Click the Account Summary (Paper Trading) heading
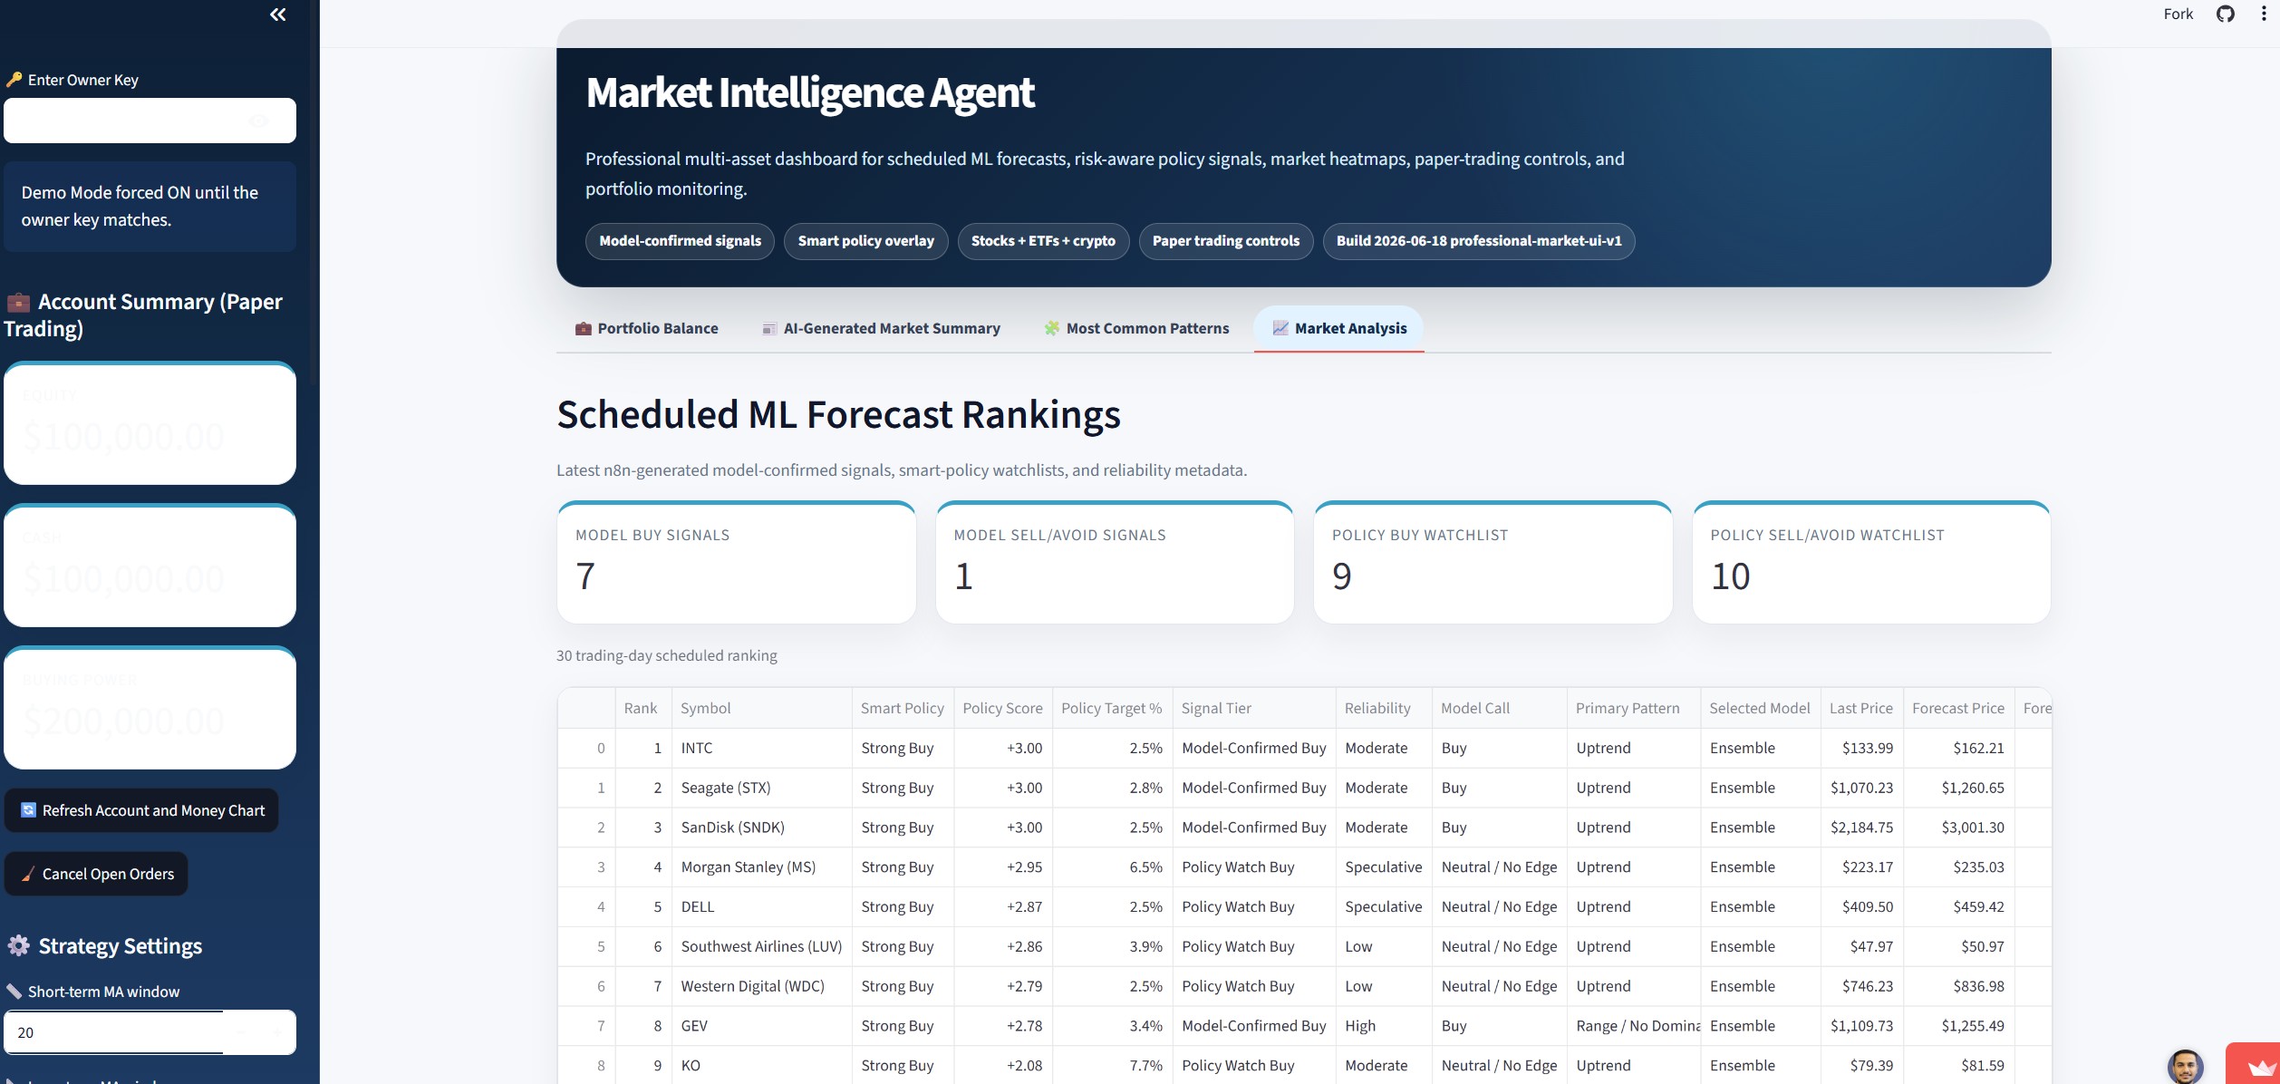The height and width of the screenshot is (1084, 2280). (144, 315)
